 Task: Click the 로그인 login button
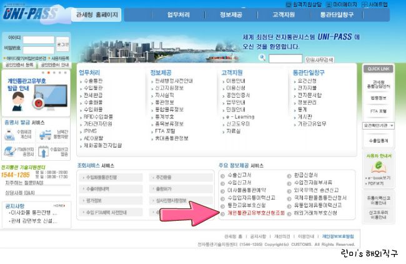tap(62, 44)
